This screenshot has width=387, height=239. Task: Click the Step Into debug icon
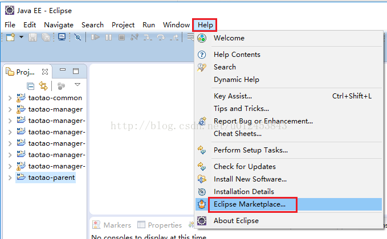coord(148,38)
